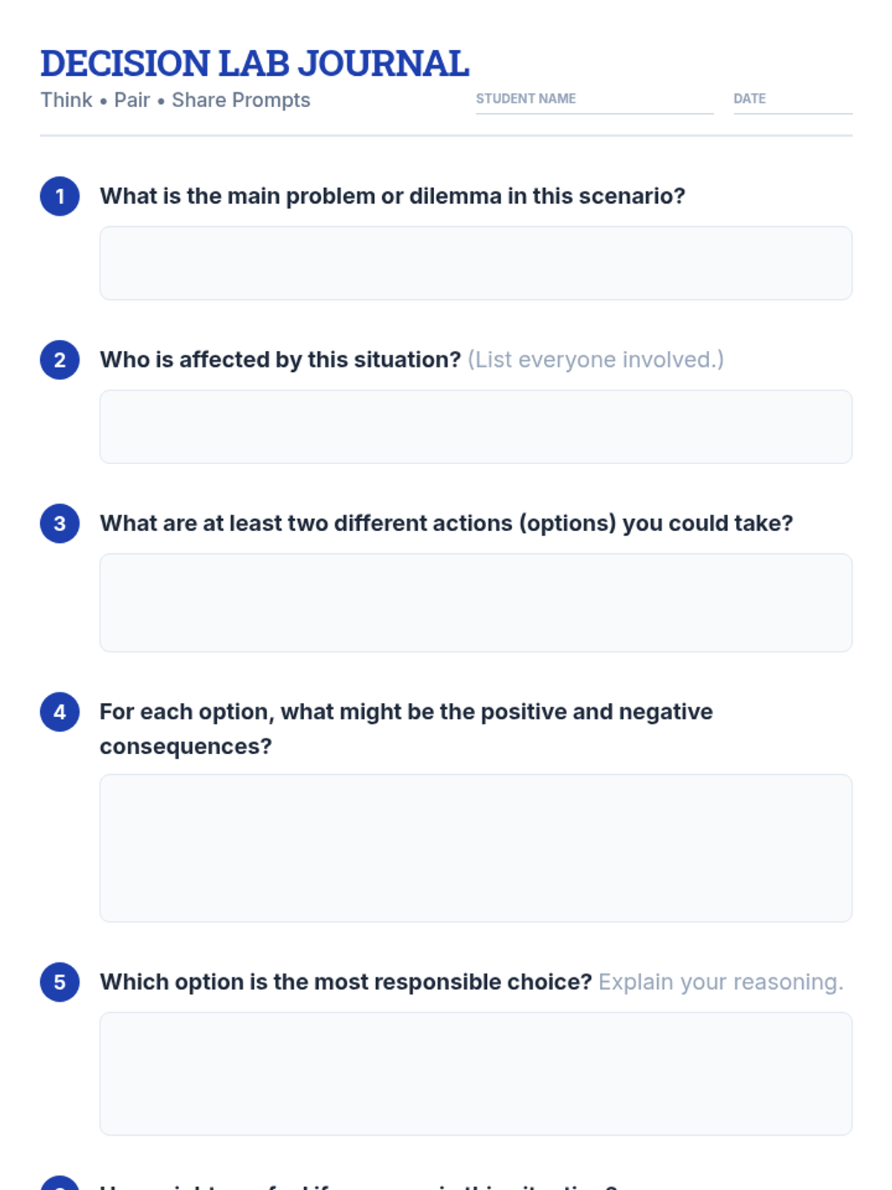This screenshot has height=1190, width=892.
Task: Click the answer box for main problem question
Action: 476,263
